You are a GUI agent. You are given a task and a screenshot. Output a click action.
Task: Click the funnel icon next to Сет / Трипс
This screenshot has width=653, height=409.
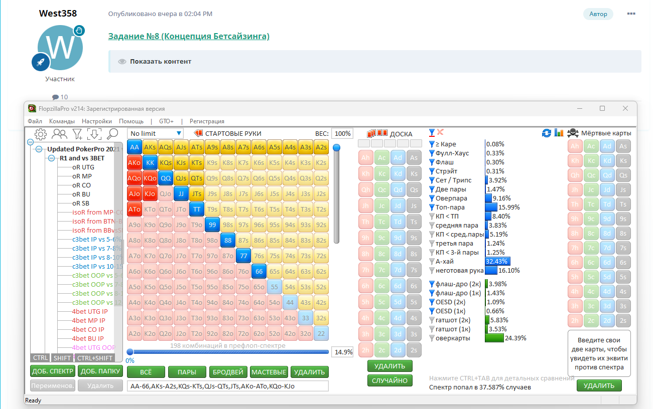[x=432, y=180]
